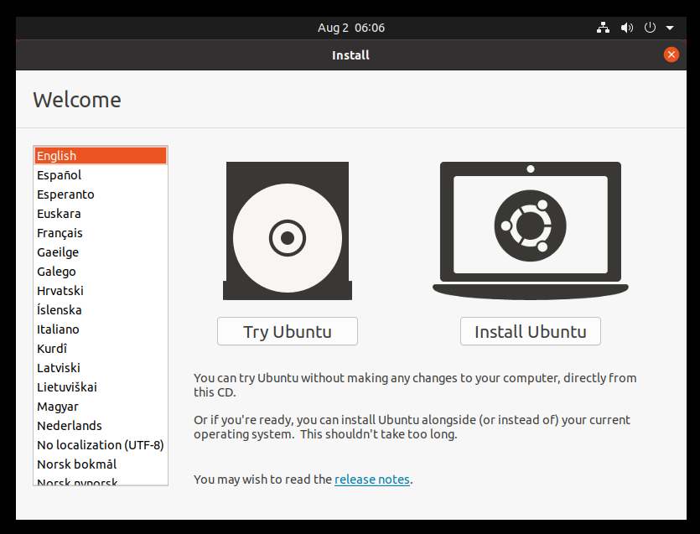Select No localization (UTF-8) option
The image size is (700, 534).
(x=101, y=444)
